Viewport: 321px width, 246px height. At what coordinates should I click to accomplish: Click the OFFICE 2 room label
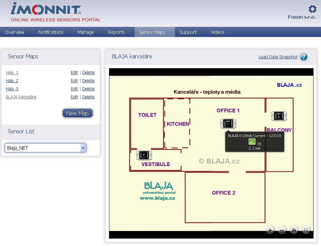224,193
